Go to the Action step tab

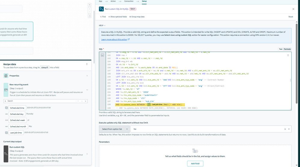113,1
